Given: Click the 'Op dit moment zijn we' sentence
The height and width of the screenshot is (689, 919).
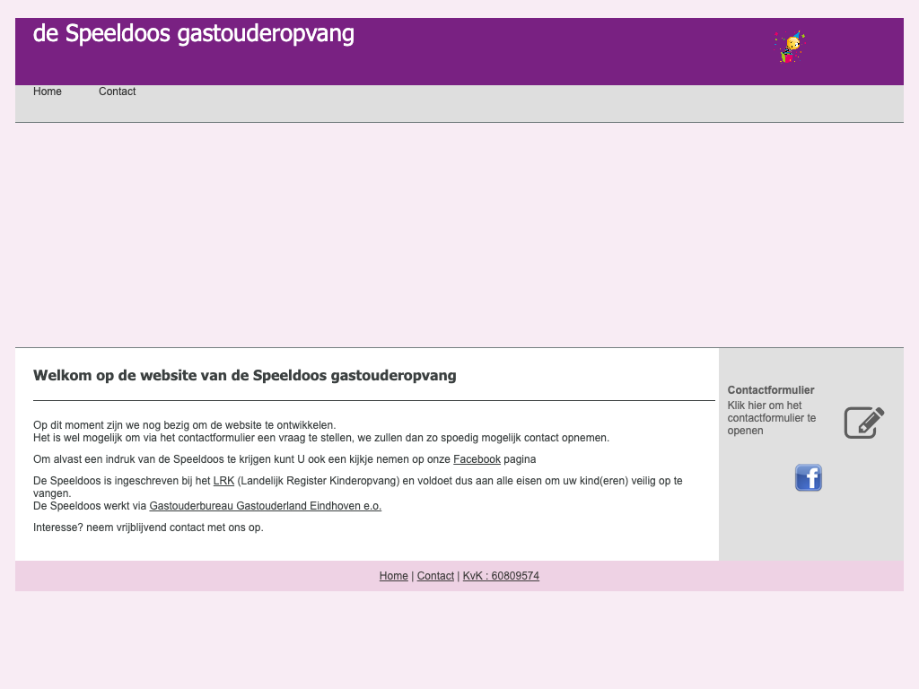Looking at the screenshot, I should click(184, 425).
